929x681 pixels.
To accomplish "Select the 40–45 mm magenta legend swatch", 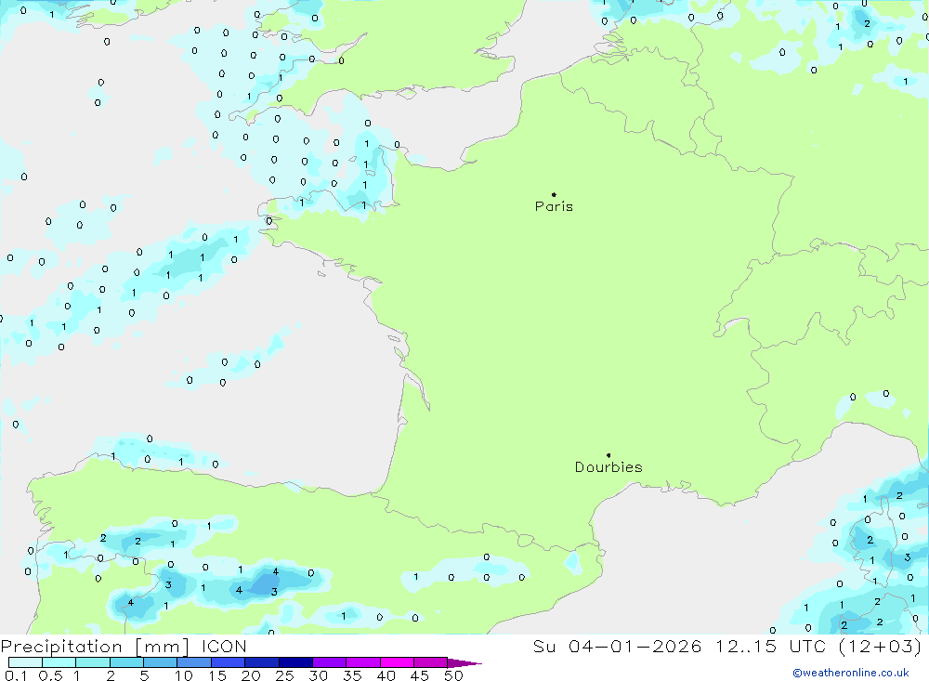I will point(397,662).
